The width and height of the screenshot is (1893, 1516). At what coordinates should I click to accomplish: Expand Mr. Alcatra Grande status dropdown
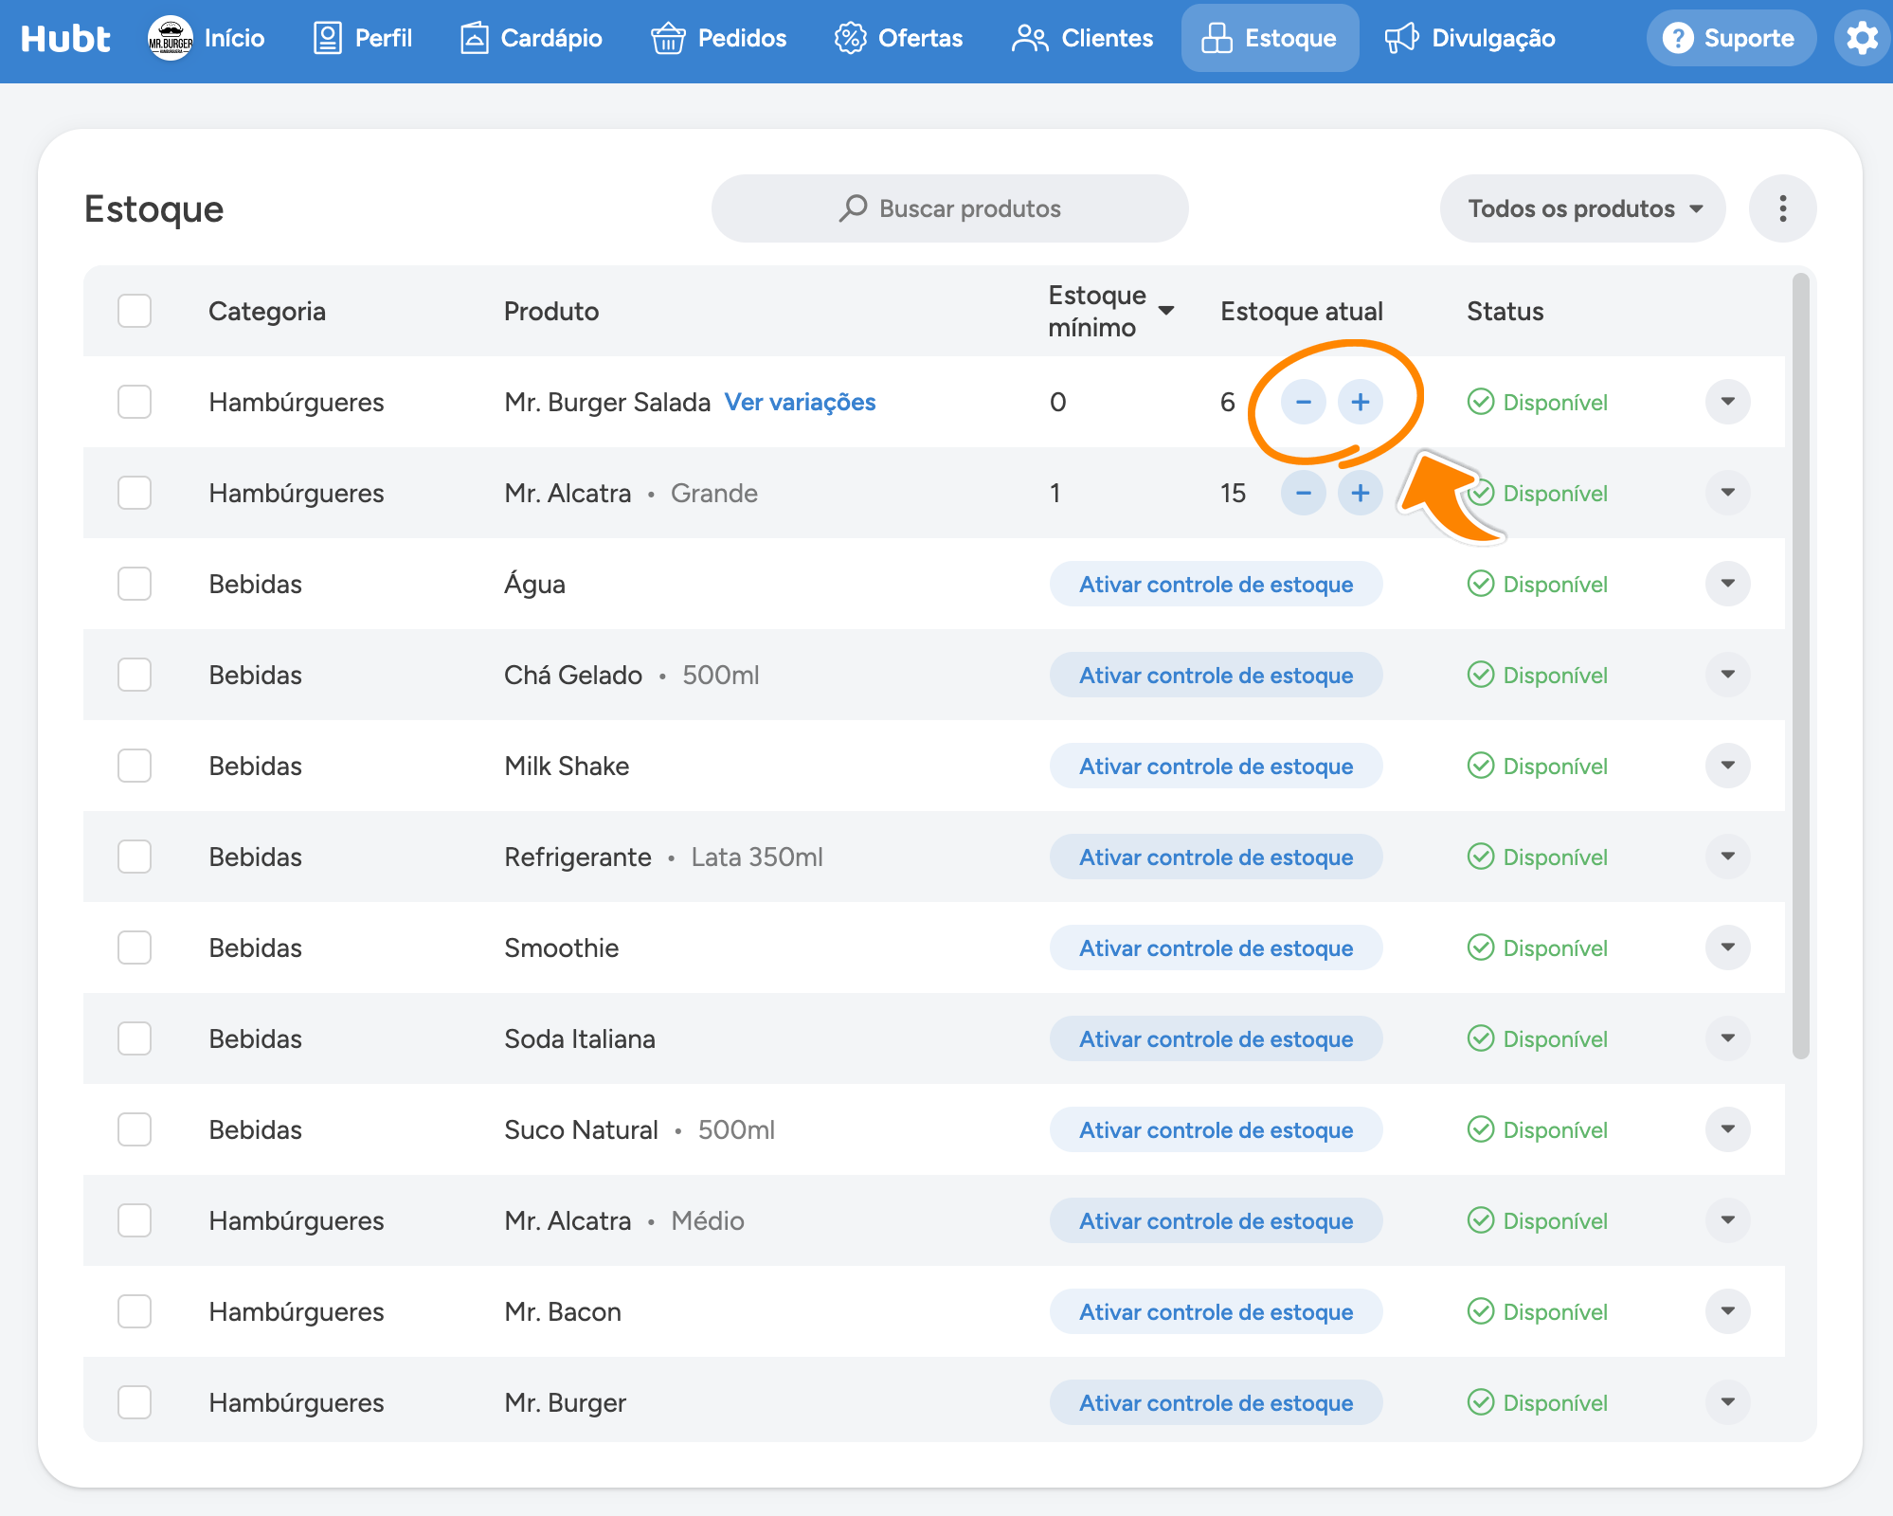click(1728, 493)
